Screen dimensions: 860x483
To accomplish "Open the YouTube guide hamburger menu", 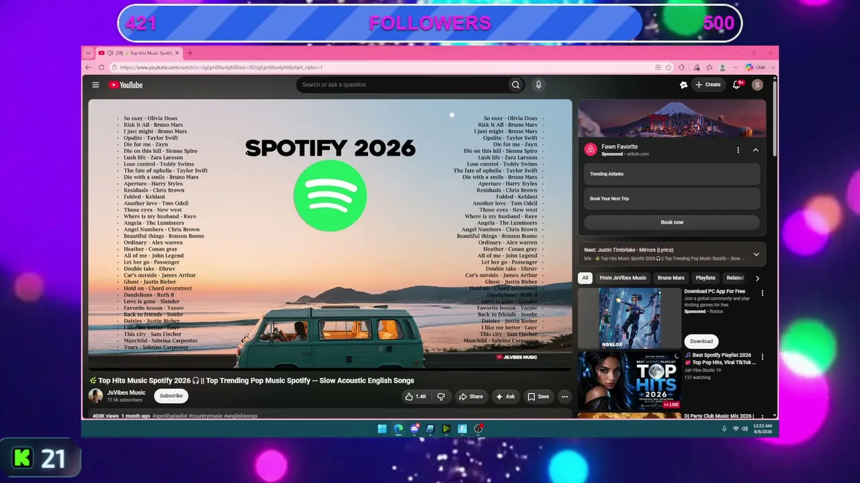I will coord(95,85).
